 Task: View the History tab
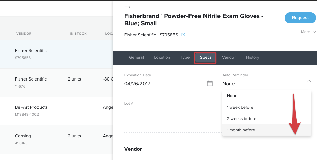pyautogui.click(x=253, y=57)
